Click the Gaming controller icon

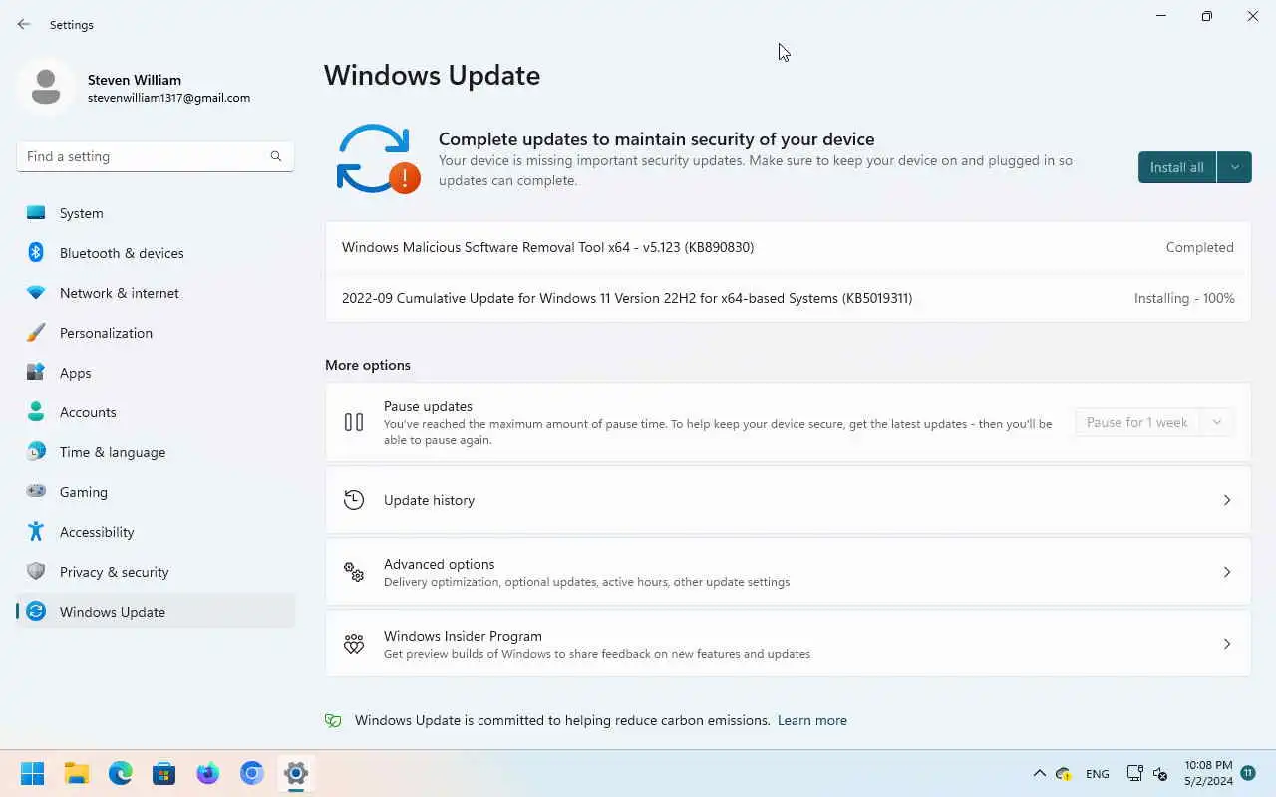[36, 492]
